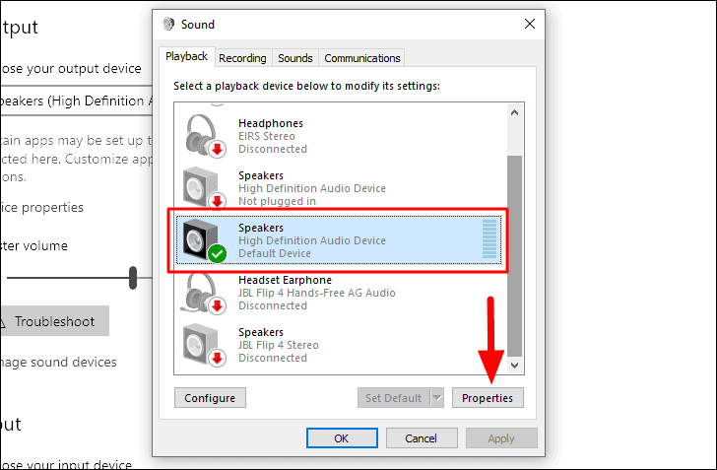717x470 pixels.
Task: Open the Communications tab
Action: point(361,58)
